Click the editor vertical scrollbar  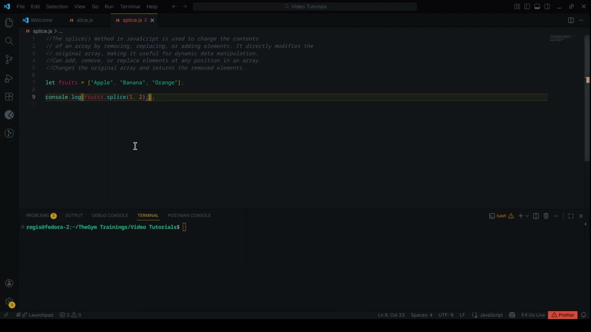(587, 98)
